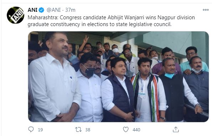View the 440 likes count
The height and width of the screenshot is (136, 212).
(136, 130)
